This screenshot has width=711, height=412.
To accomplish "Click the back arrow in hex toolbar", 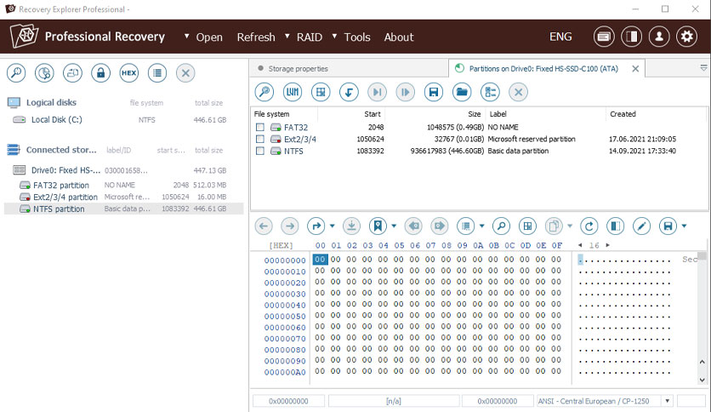I will point(264,226).
